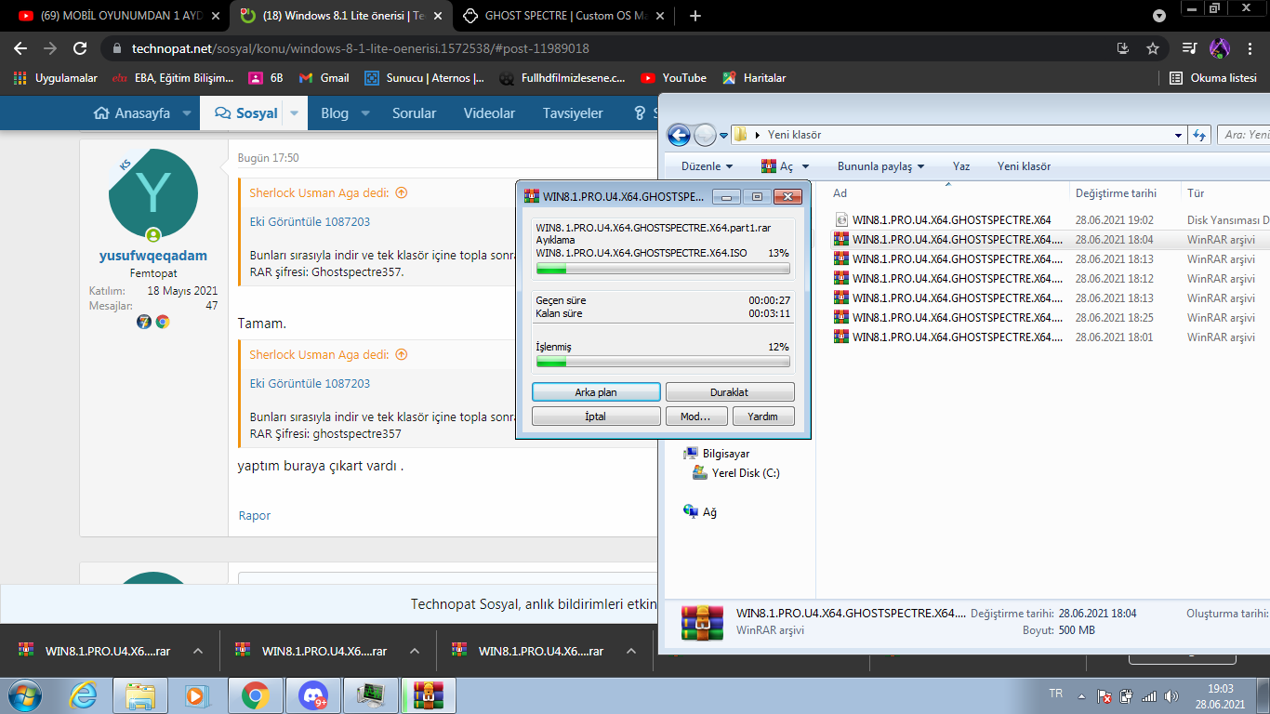
Task: Click the İşlenmiş 12% progress bar
Action: click(663, 362)
